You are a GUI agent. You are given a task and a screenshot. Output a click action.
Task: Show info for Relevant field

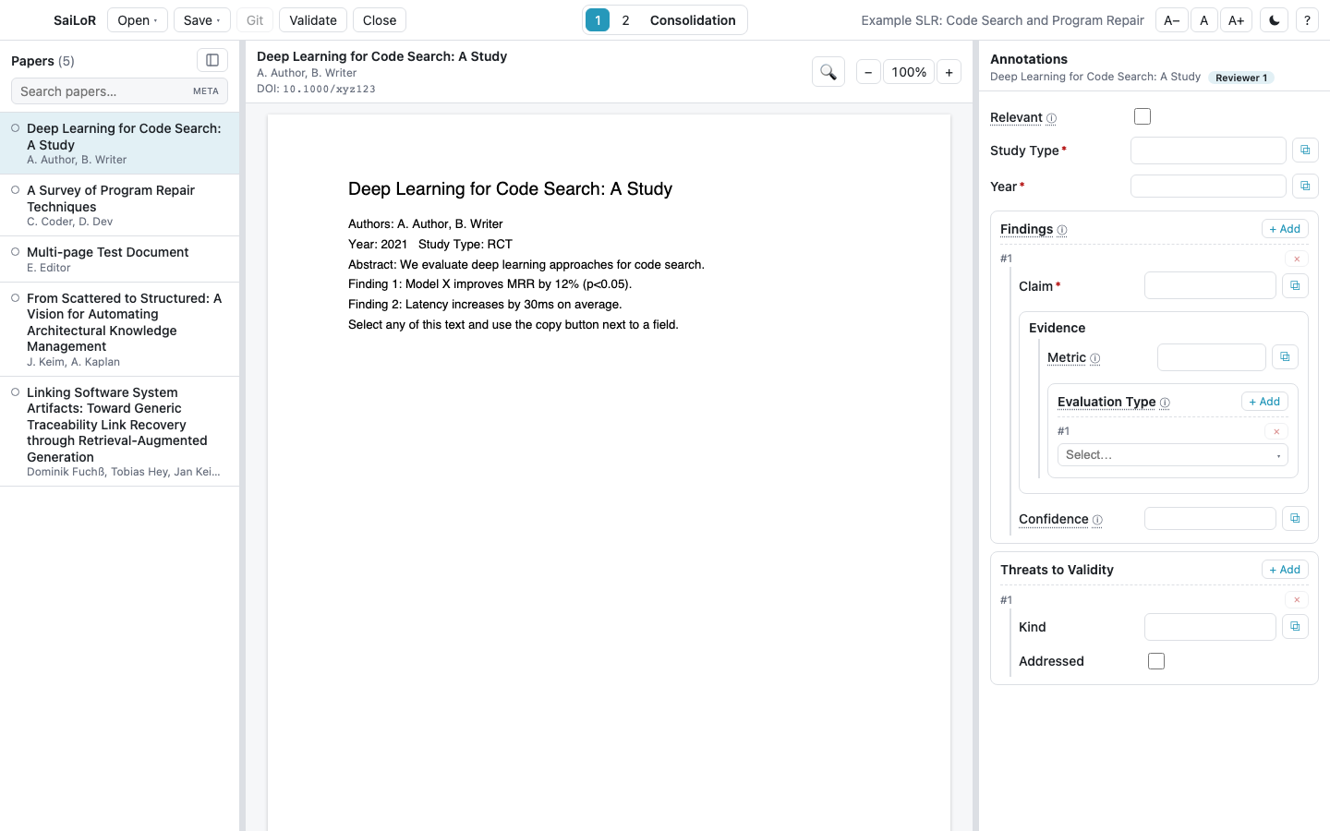[x=1051, y=118]
